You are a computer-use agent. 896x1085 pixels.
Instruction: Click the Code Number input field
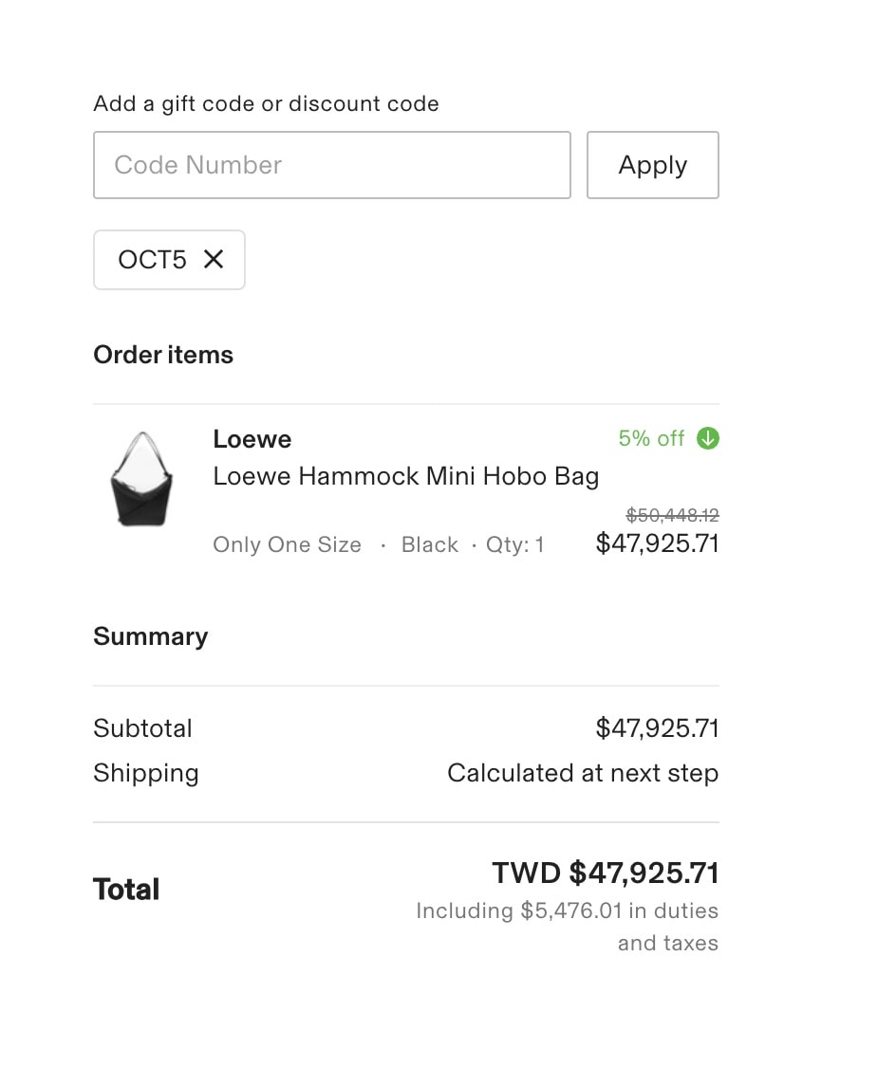tap(331, 165)
